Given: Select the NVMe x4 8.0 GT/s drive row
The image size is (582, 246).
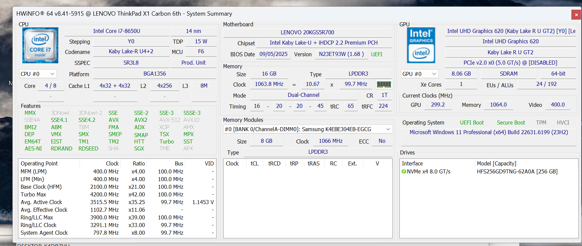Looking at the screenshot, I should (x=489, y=171).
